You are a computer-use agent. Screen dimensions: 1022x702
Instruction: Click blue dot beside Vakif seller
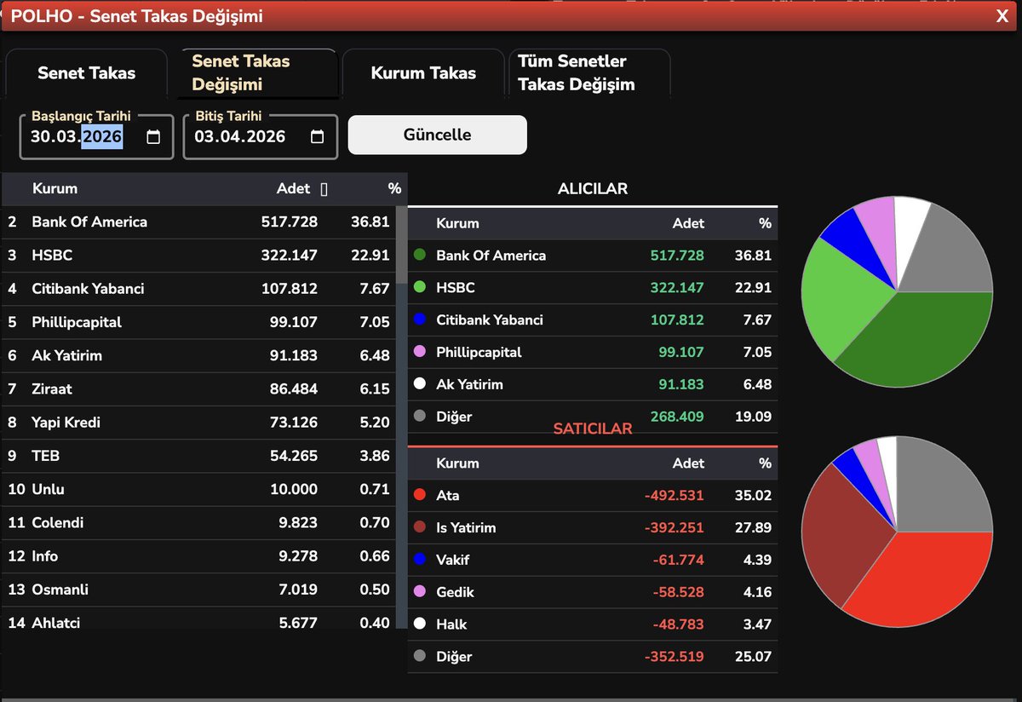click(x=419, y=560)
